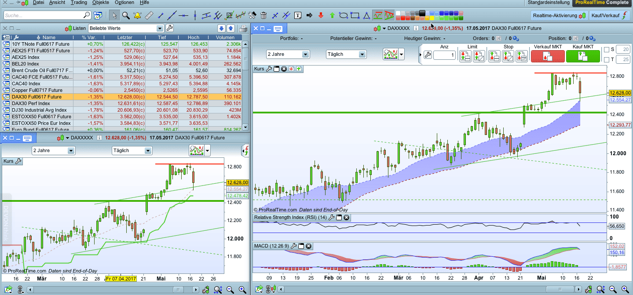633x295 pixels.
Task: Expand 2 Jahre period dropdown in left chart
Action: tap(71, 151)
